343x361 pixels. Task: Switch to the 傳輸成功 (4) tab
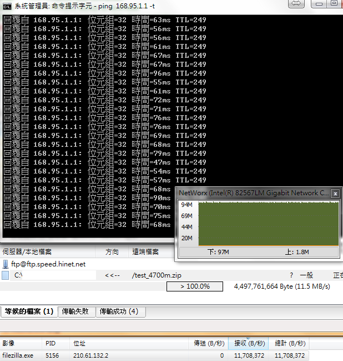click(x=120, y=311)
